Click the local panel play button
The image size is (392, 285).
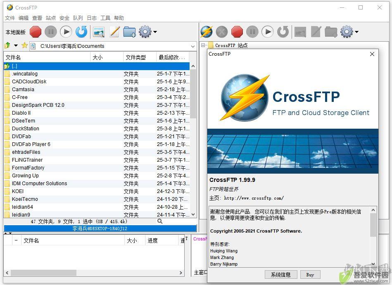[66, 32]
